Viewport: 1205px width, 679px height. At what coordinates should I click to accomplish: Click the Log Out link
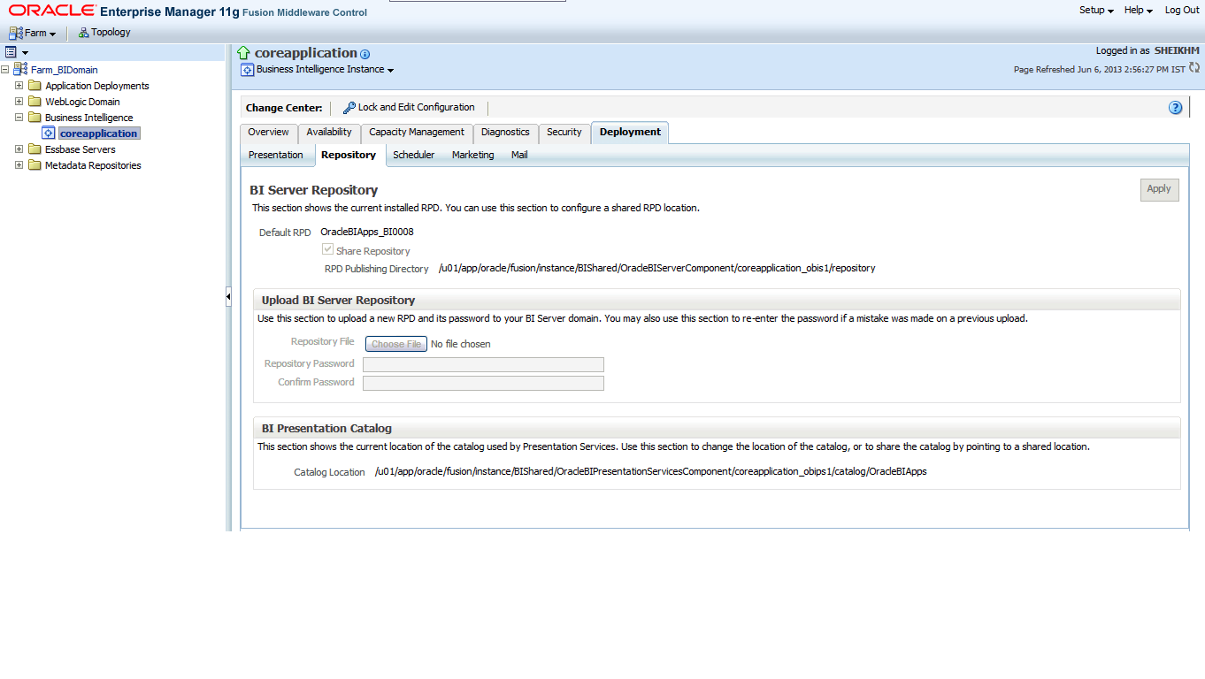[x=1182, y=10]
